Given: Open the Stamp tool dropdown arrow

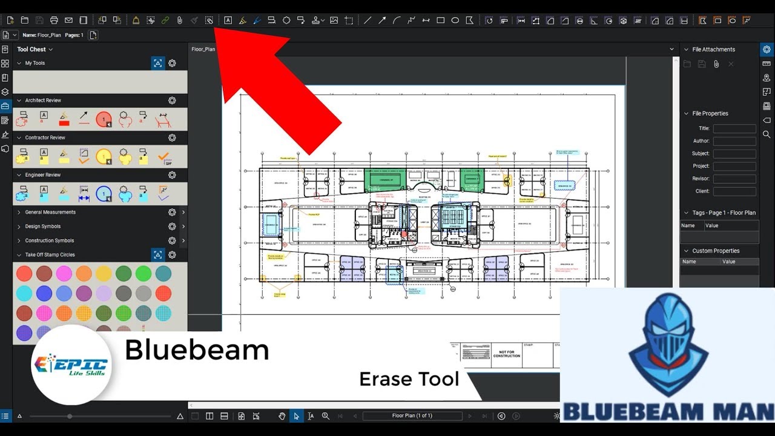Looking at the screenshot, I should click(323, 21).
